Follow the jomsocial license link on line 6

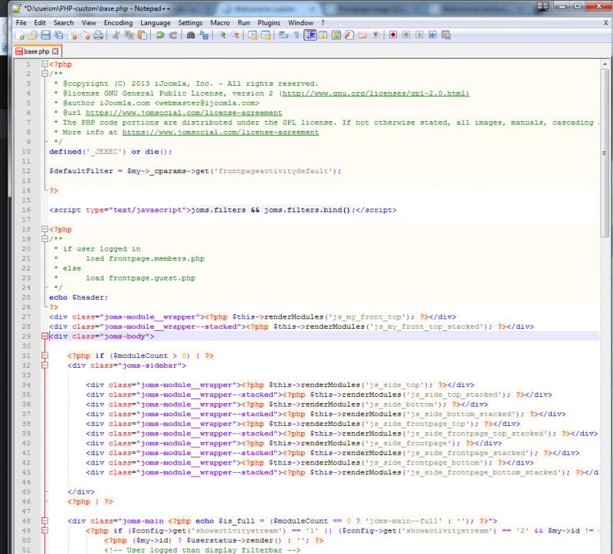(184, 113)
